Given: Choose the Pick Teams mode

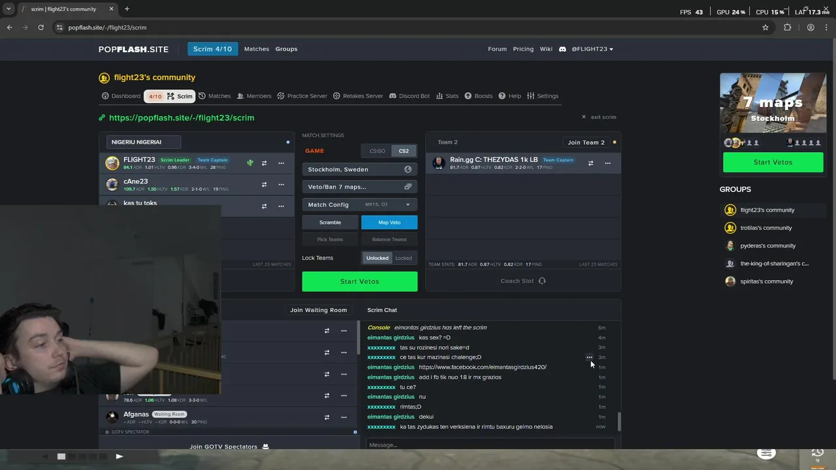Looking at the screenshot, I should click(330, 240).
